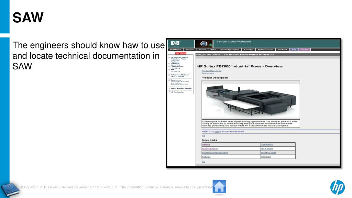
Task: Open the Products menu tab
Action: [190, 49]
